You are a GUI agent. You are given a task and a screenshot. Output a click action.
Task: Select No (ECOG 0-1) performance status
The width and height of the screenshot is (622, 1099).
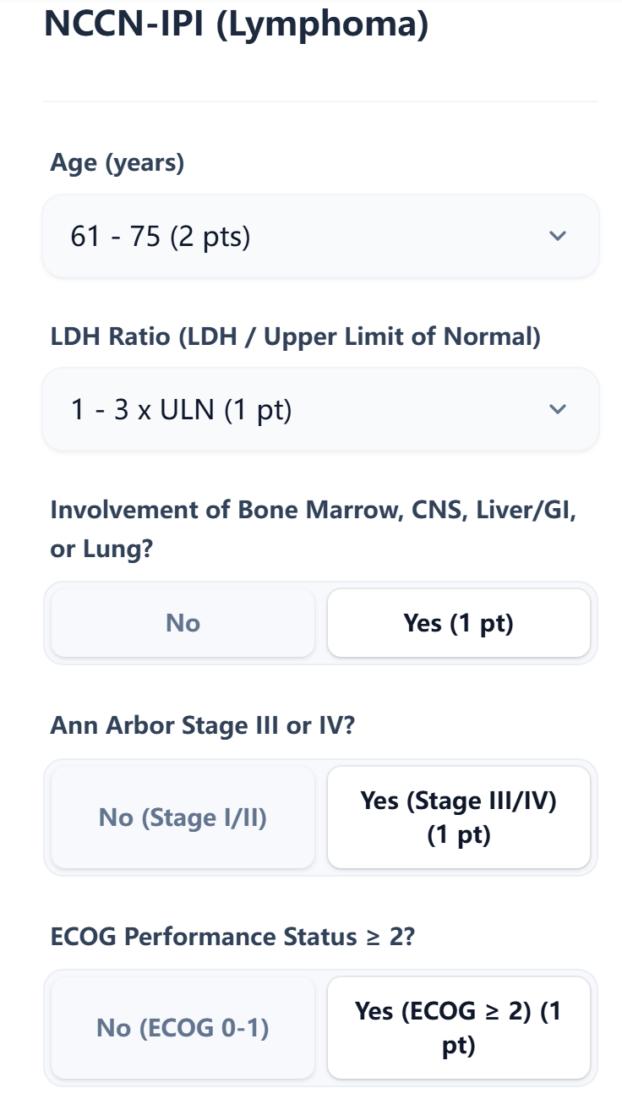click(x=183, y=1027)
